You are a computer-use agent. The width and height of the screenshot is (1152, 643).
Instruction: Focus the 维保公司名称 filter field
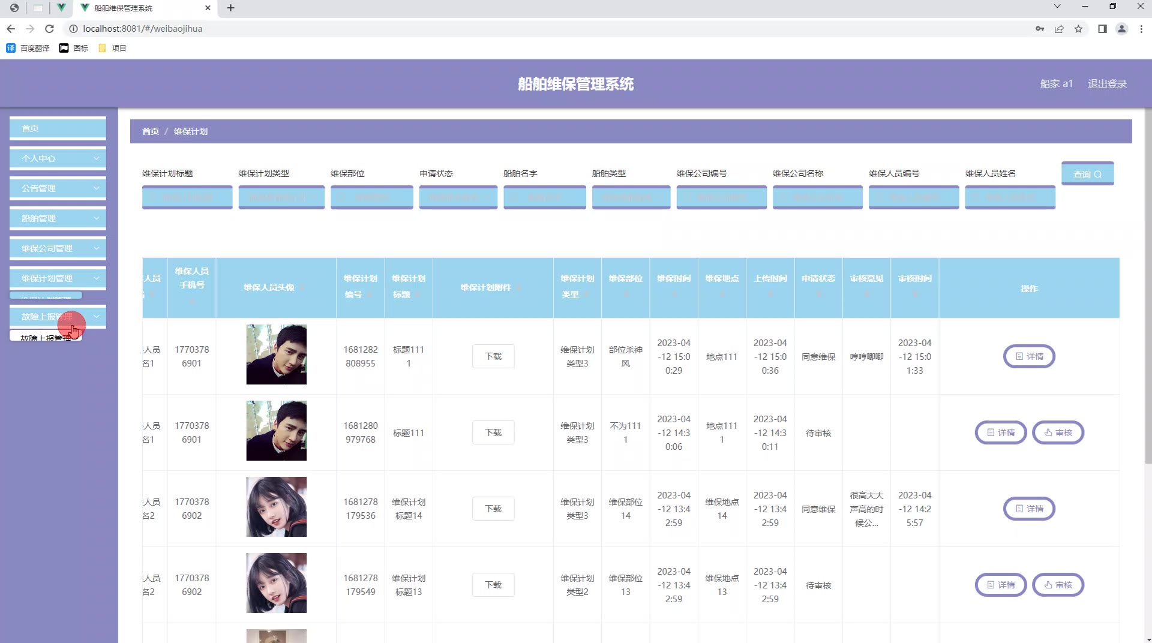pos(818,197)
